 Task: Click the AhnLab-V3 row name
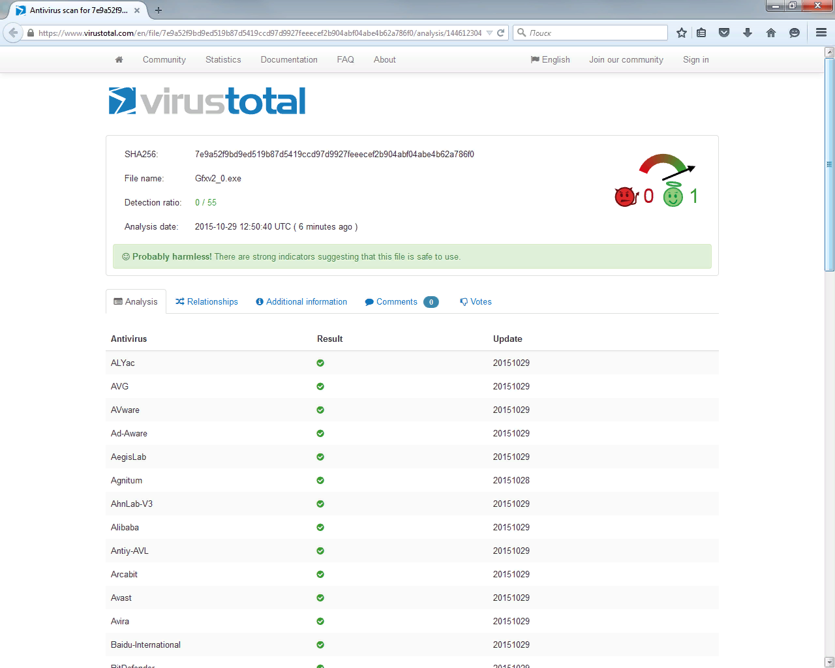[x=132, y=504]
